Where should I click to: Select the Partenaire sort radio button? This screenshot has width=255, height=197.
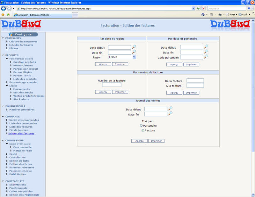pos(142,126)
